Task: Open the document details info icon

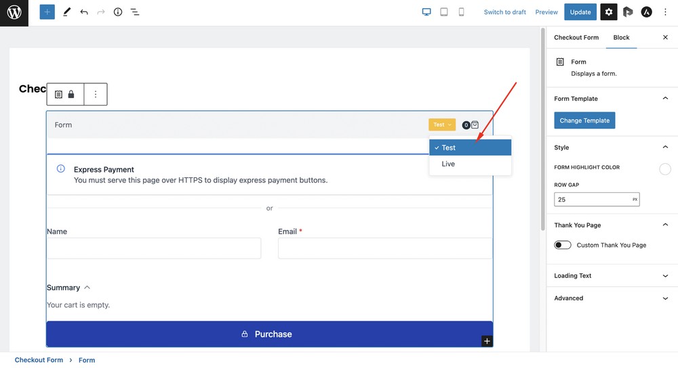Action: point(118,12)
